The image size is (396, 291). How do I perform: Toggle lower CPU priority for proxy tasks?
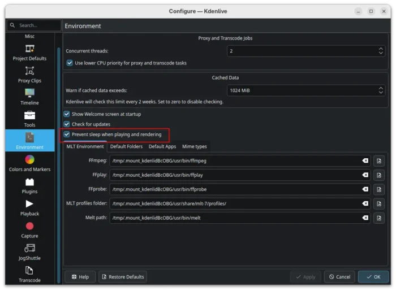[70, 63]
